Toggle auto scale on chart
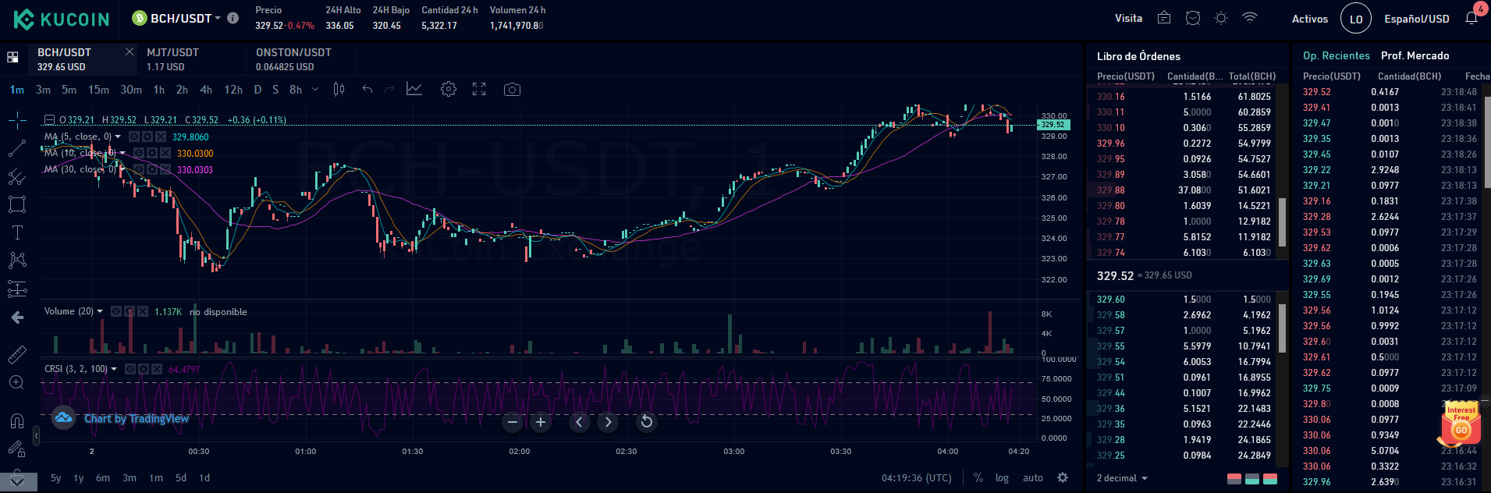Screen dimensions: 1491x493 (x=1033, y=478)
